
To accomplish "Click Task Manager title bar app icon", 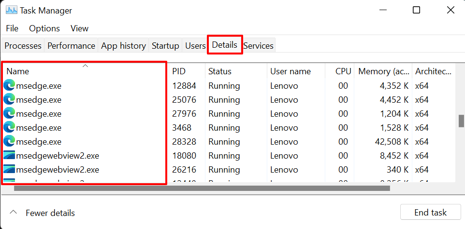I will pos(12,10).
